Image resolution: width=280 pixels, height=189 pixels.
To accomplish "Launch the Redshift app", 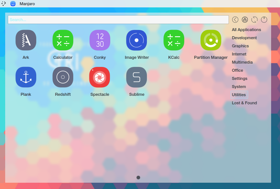I will [63, 77].
